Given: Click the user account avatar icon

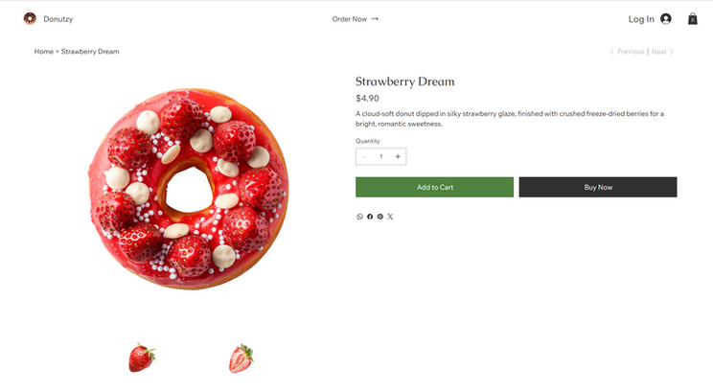Looking at the screenshot, I should [x=666, y=18].
